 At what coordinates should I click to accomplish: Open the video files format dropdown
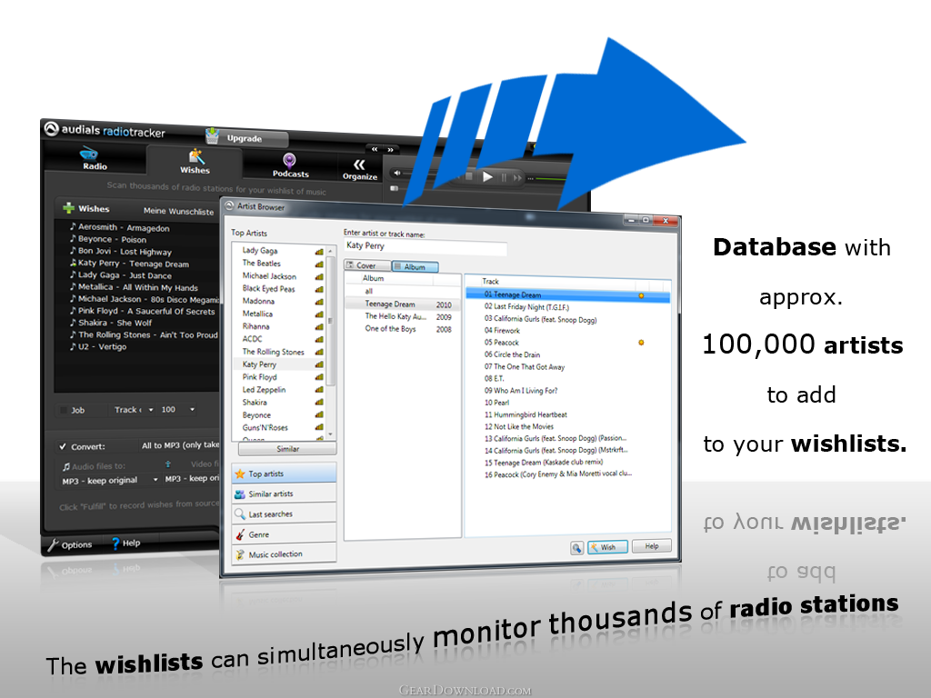192,479
